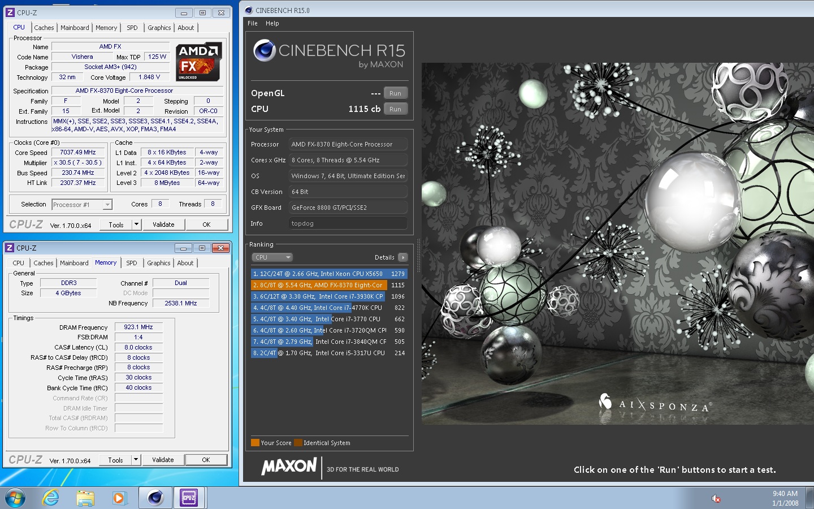814x509 pixels.
Task: Select ranking row Intel Core i7-4770K
Action: click(x=329, y=308)
